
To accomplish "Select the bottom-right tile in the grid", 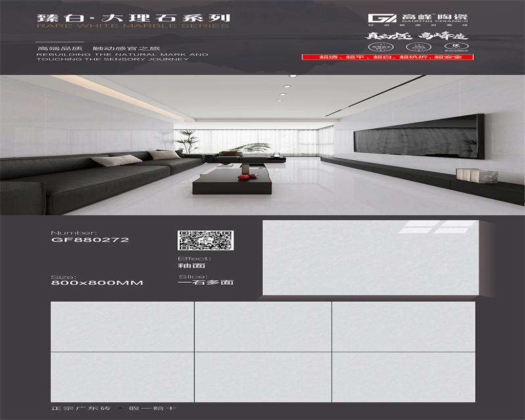I will pyautogui.click(x=403, y=377).
